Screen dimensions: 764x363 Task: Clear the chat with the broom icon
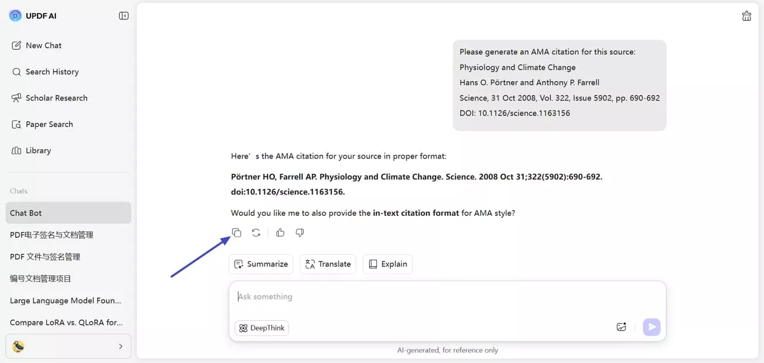tap(746, 16)
